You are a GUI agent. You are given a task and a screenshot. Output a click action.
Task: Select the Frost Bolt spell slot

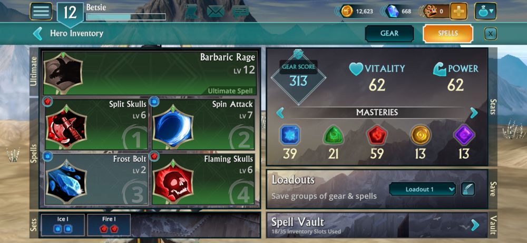(96, 179)
